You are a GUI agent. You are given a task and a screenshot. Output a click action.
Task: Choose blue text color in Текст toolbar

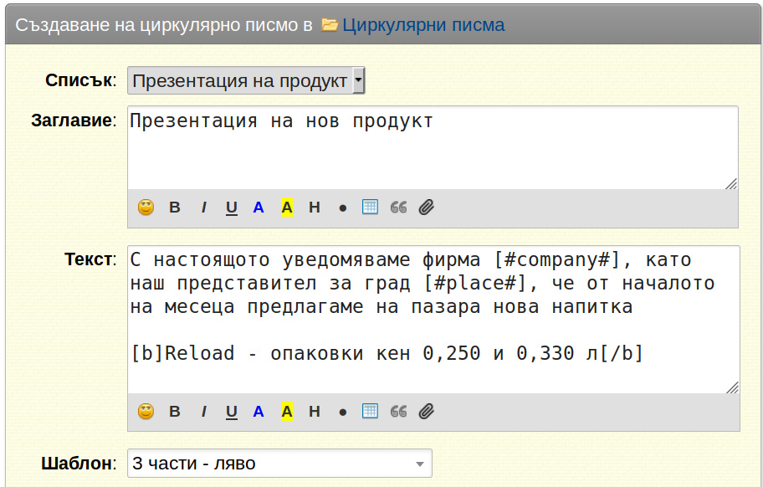click(259, 412)
